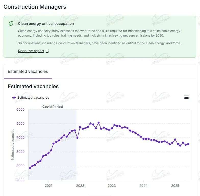Screen dimensions: 200x196
Task: Click the 2023 x-axis label
Action: coord(112,186)
